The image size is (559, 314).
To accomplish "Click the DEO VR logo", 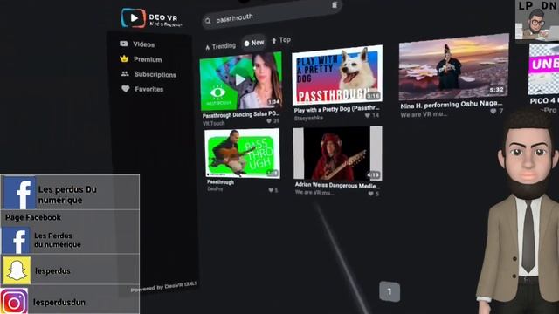I will (151, 17).
